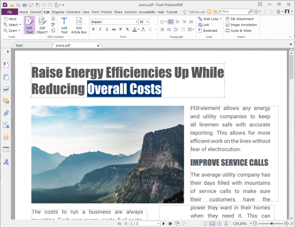Select the Hand tool
Image resolution: width=295 pixels, height=228 pixels.
[x=10, y=19]
